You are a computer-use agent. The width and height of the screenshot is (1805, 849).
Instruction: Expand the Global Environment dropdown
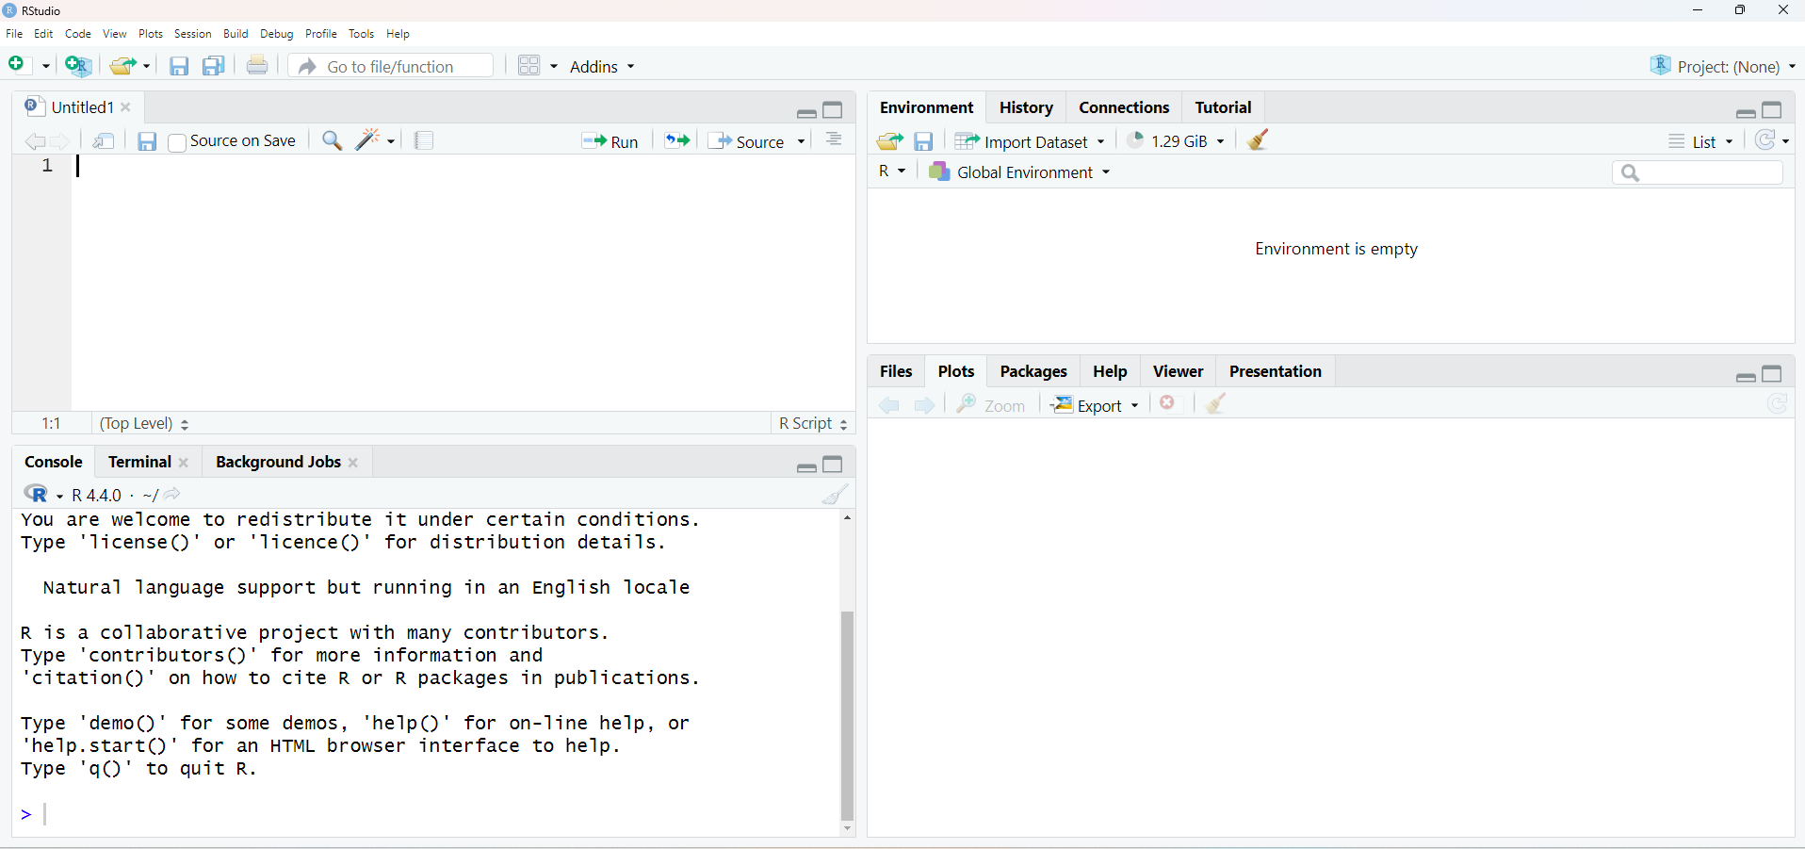(x=1022, y=172)
